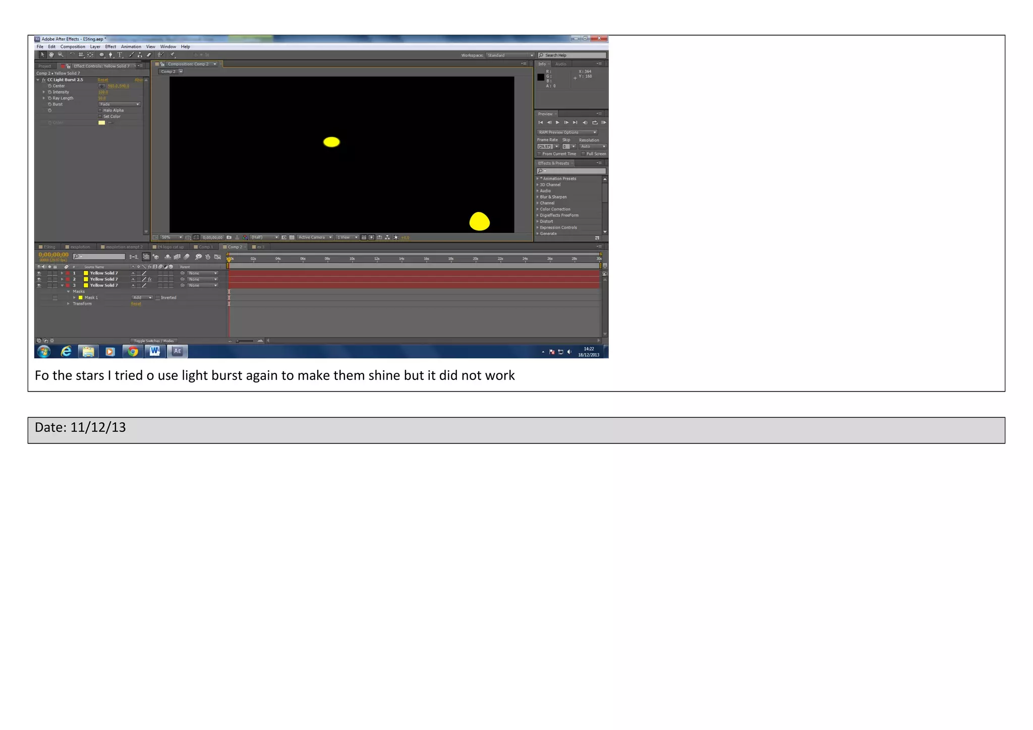Open Mask 1 mode Add dropdown
The width and height of the screenshot is (1033, 730).
[x=142, y=298]
